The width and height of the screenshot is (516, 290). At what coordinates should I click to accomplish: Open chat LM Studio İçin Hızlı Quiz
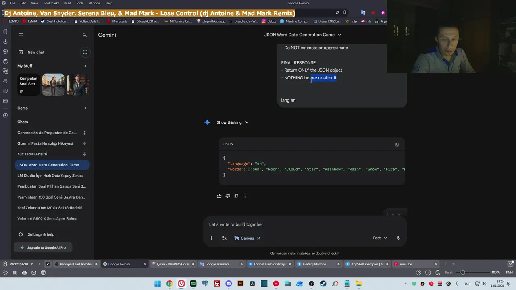coord(52,176)
